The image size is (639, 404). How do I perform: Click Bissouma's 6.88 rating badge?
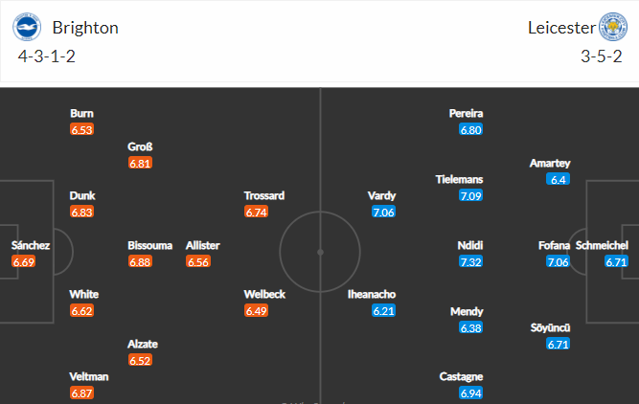tap(140, 261)
